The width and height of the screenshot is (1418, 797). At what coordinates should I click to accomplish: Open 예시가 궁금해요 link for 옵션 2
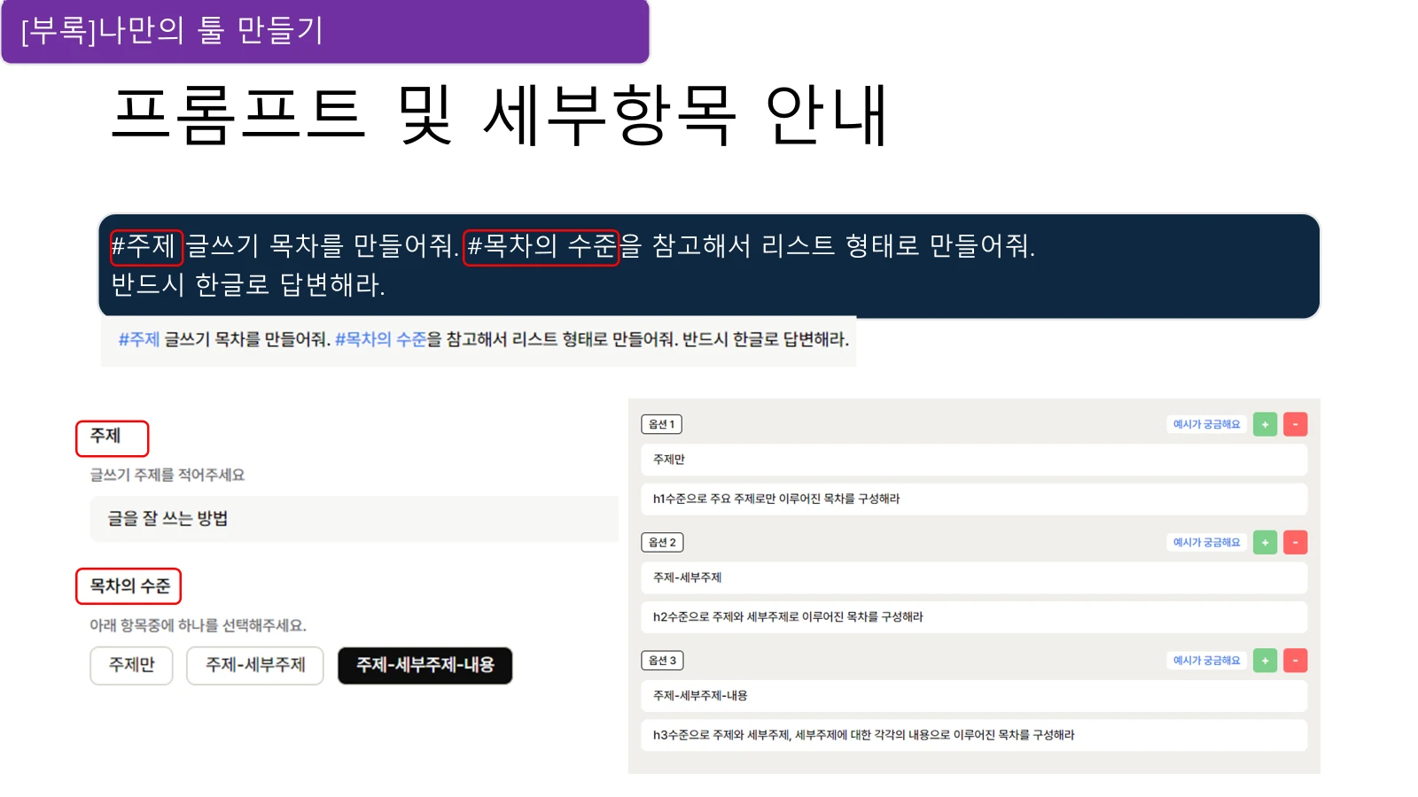[1206, 542]
